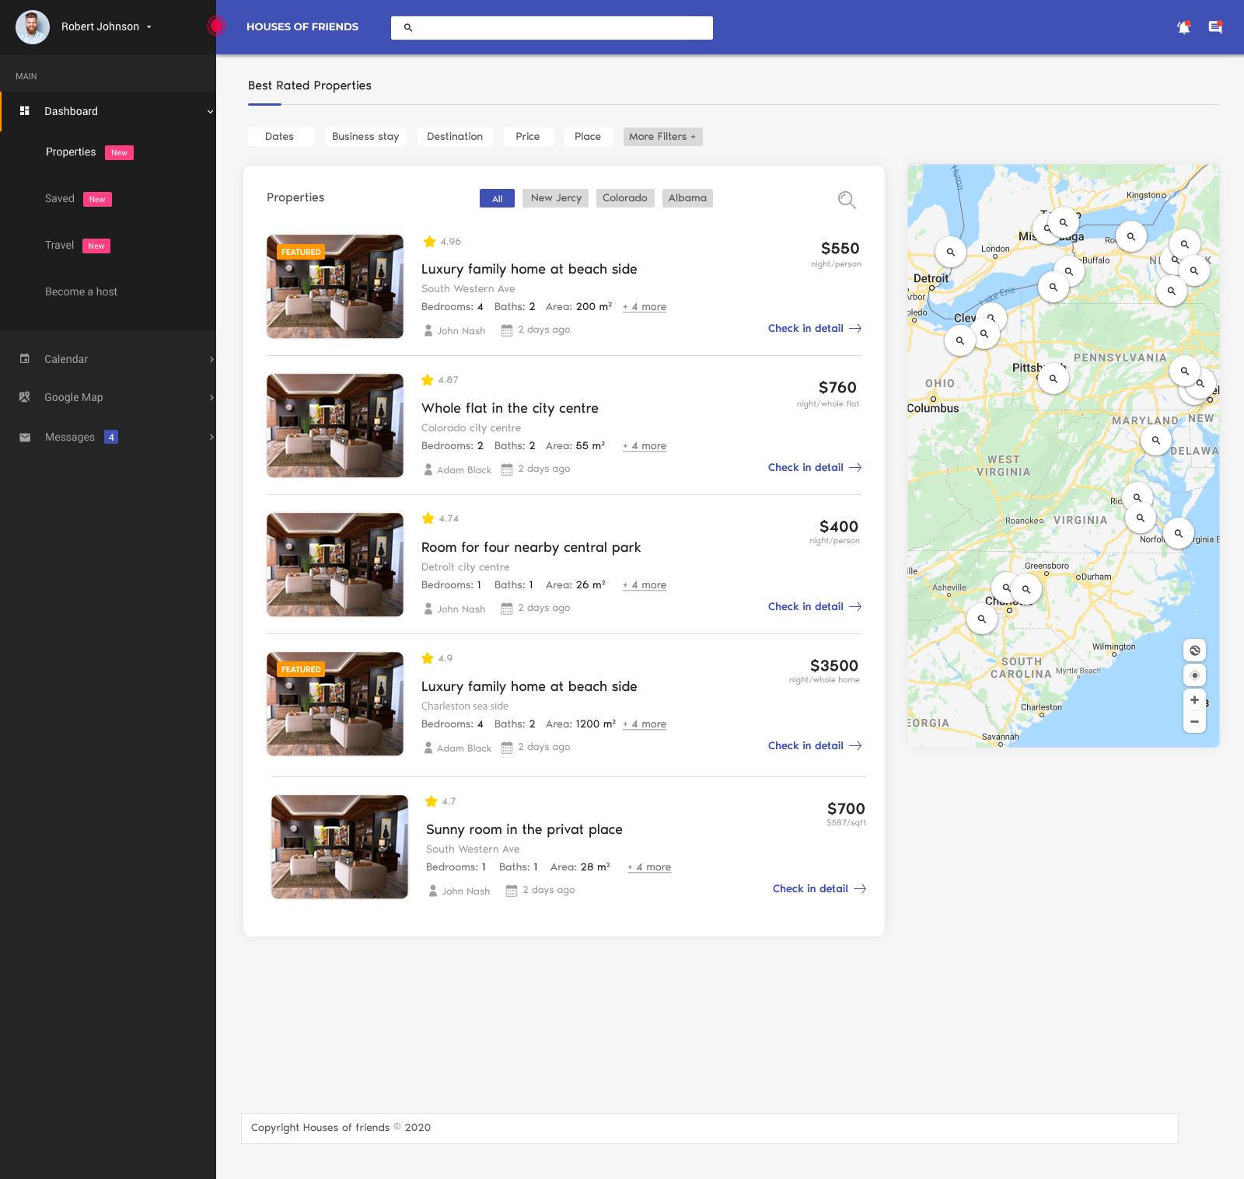Click the red record circle icon

coord(216,26)
